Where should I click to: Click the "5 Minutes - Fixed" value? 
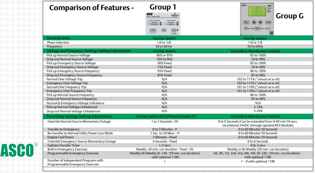point(165,137)
